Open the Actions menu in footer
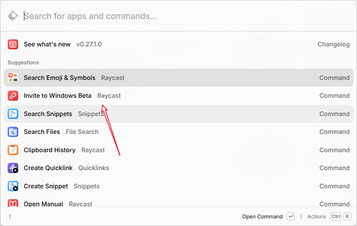 coord(317,216)
